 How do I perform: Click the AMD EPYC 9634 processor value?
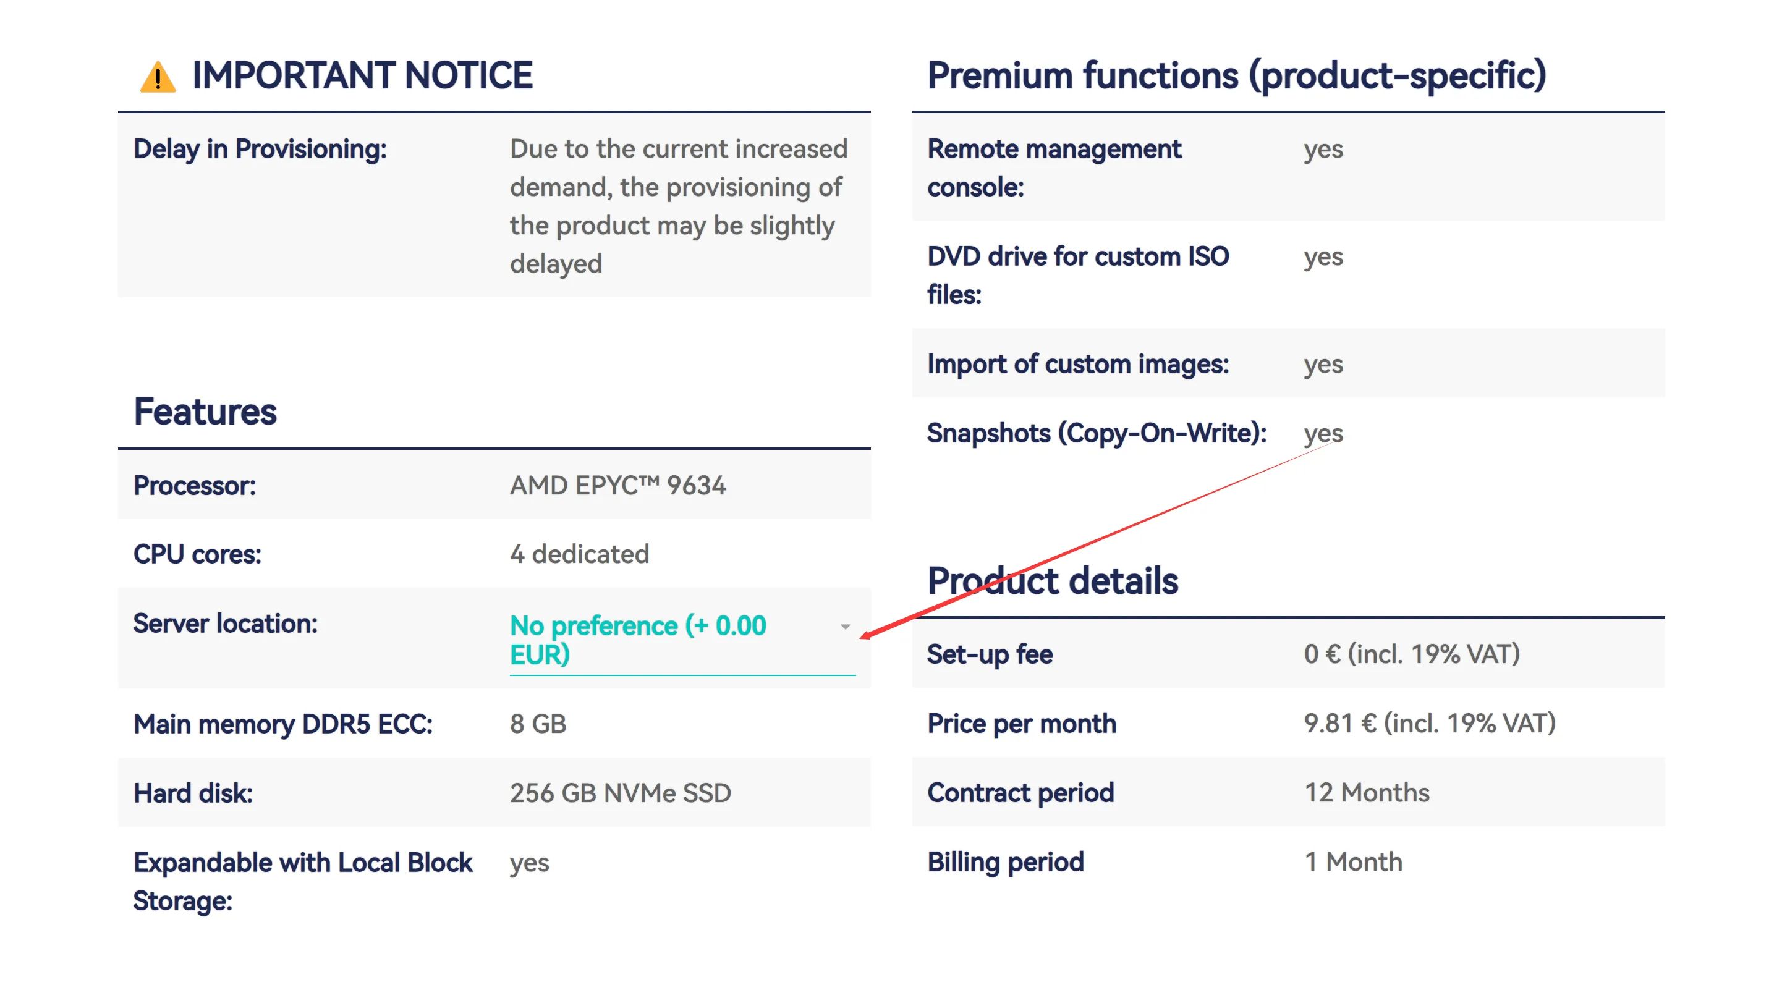617,486
